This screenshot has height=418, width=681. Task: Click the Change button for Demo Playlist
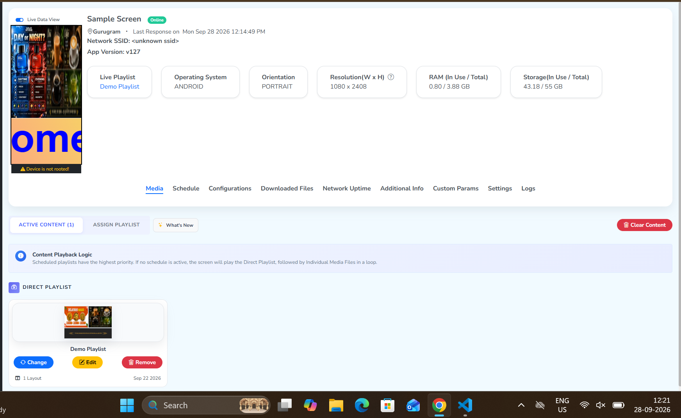click(34, 362)
